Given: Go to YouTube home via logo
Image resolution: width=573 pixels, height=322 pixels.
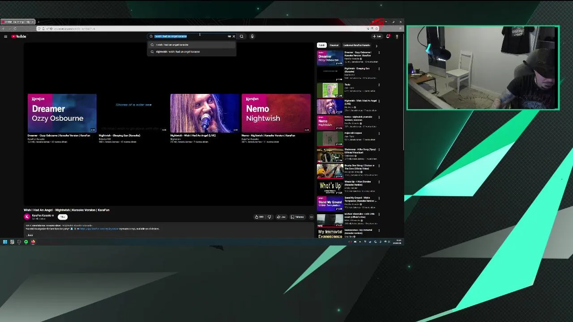Looking at the screenshot, I should point(19,36).
